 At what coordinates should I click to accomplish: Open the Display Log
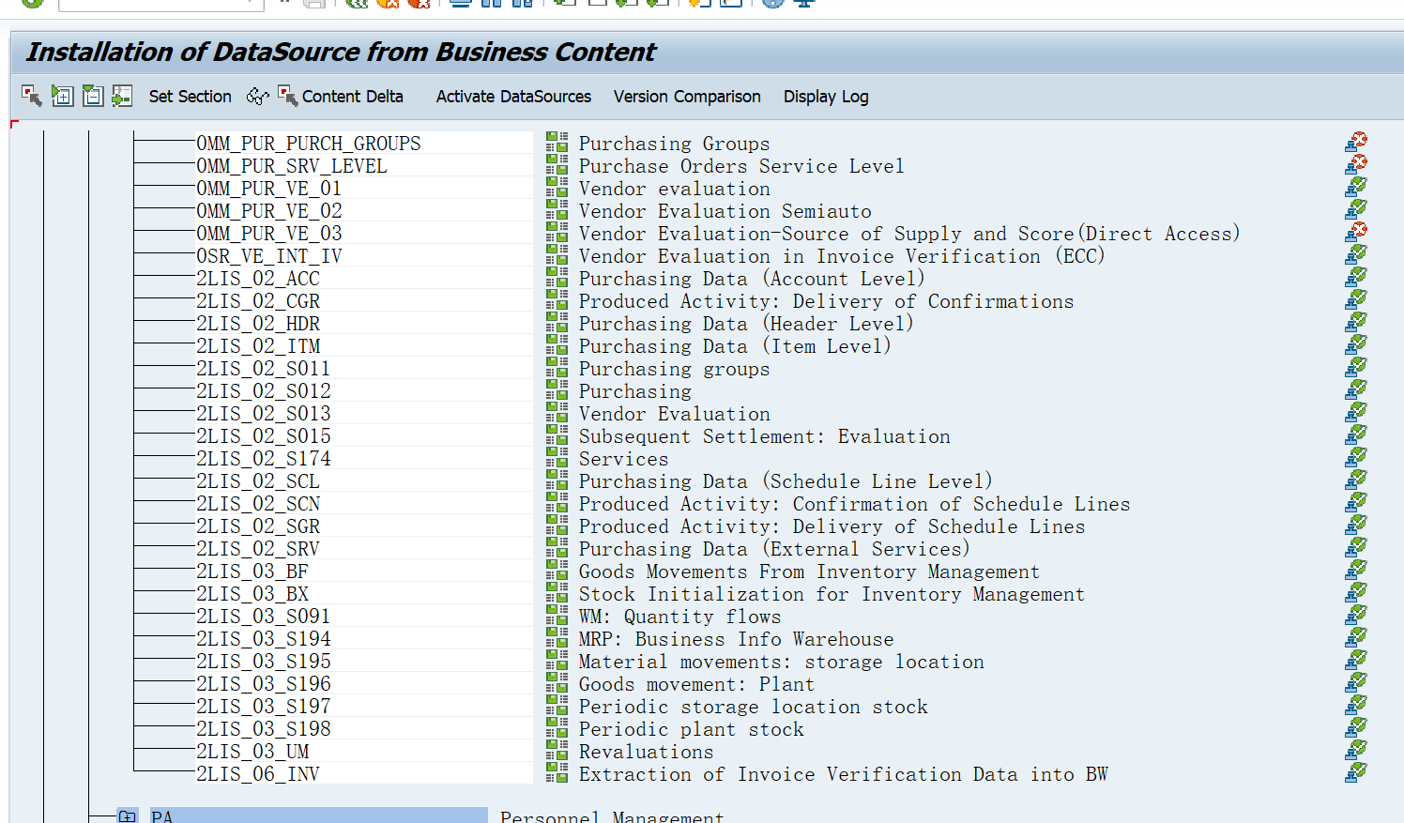[x=825, y=97]
